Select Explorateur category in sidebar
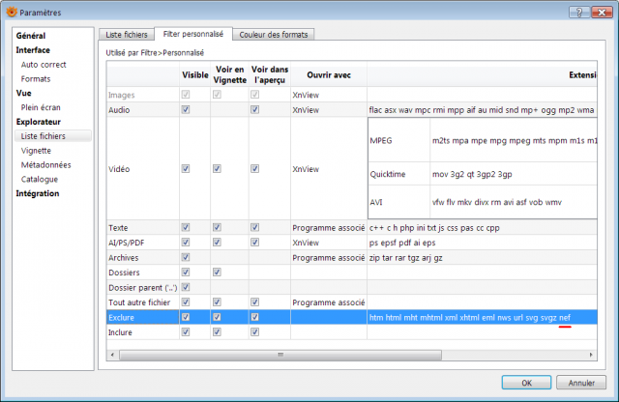 click(39, 122)
